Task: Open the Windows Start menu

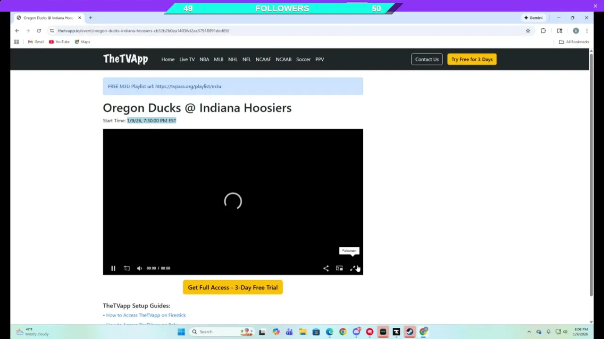Action: [x=181, y=332]
